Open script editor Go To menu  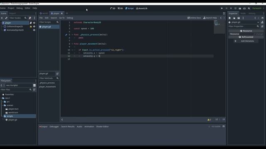(x=62, y=18)
